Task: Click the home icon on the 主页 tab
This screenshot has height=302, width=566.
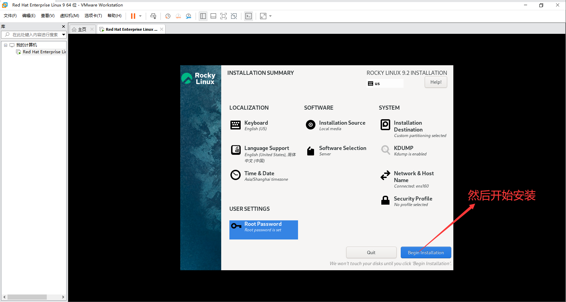Action: click(74, 29)
